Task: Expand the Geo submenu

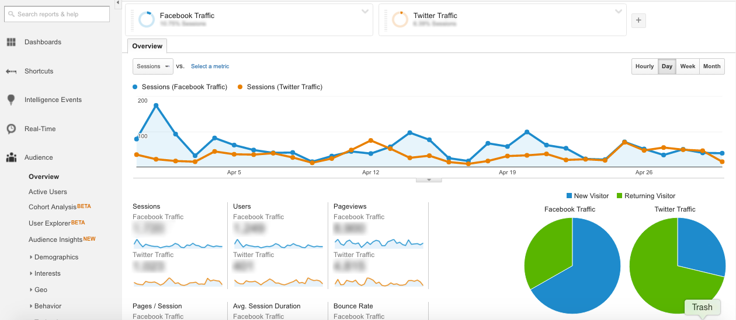Action: point(30,290)
